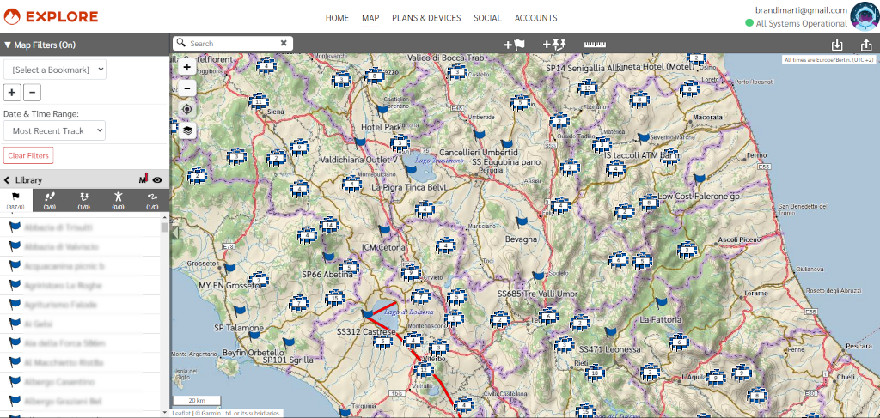Zoom in on the map

pos(187,67)
